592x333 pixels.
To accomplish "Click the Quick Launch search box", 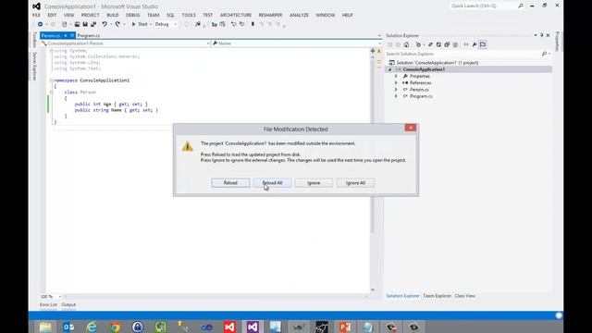I will pos(484,6).
